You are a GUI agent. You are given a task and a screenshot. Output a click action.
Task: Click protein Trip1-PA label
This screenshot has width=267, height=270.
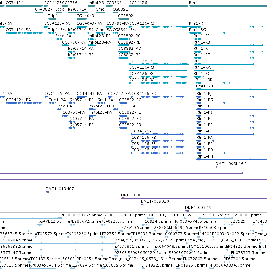coord(57,100)
